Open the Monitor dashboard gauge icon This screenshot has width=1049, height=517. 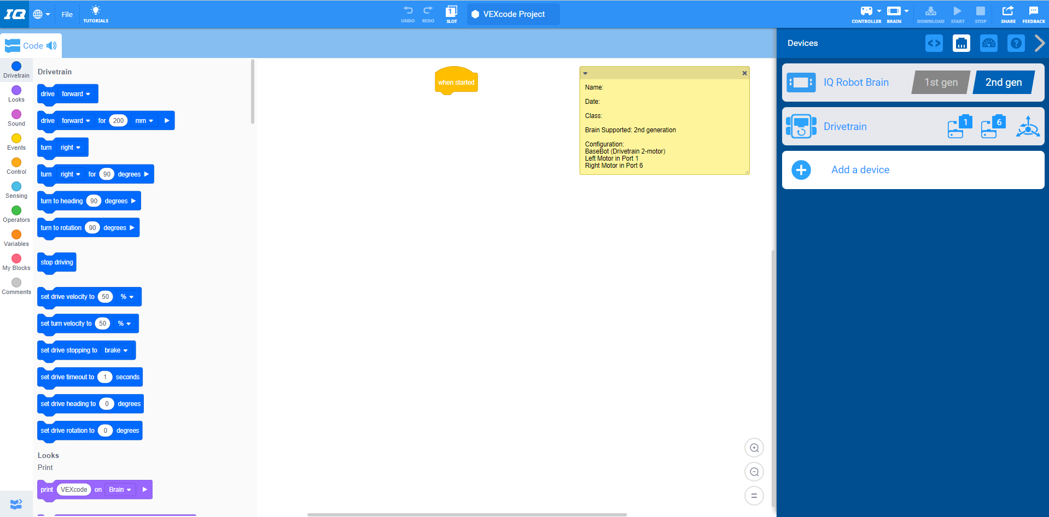tap(988, 43)
